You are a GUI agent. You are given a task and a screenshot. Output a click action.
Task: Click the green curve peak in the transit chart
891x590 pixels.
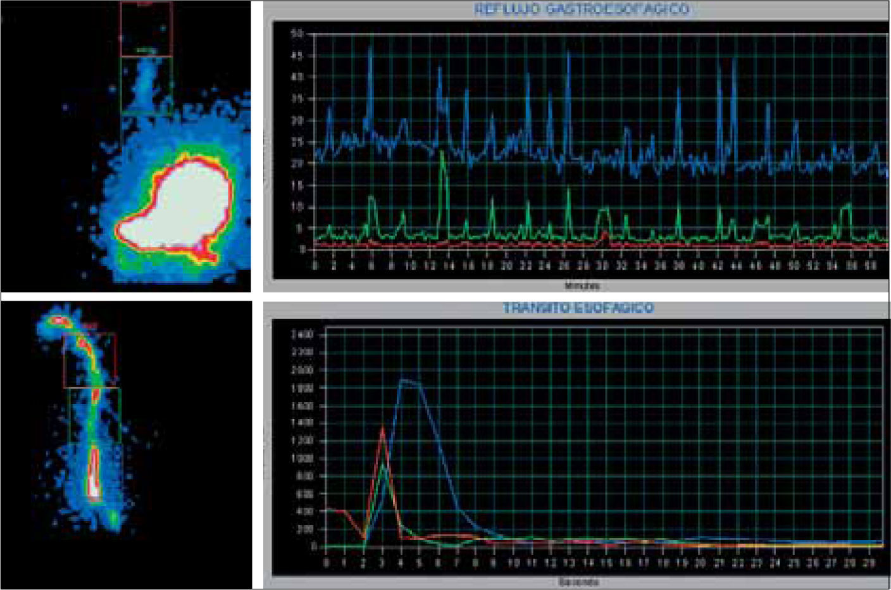pos(382,467)
